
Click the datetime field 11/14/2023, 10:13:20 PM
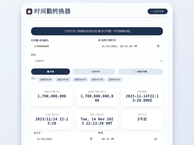click(x=130, y=46)
